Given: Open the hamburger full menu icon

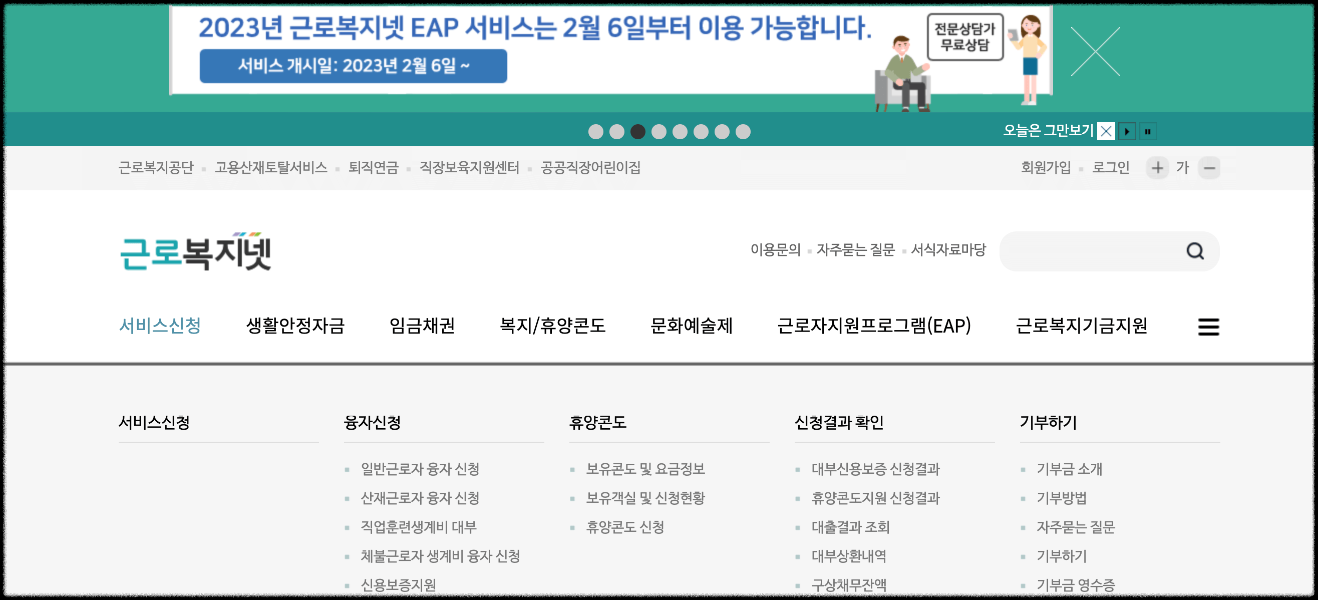Looking at the screenshot, I should (x=1208, y=327).
